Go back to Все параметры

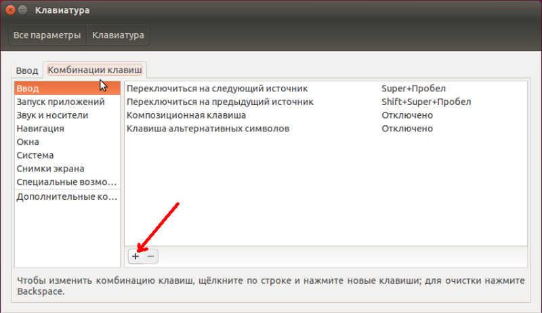point(47,35)
